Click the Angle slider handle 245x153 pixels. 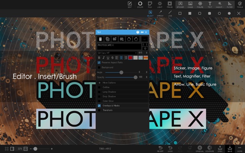(x=121, y=72)
